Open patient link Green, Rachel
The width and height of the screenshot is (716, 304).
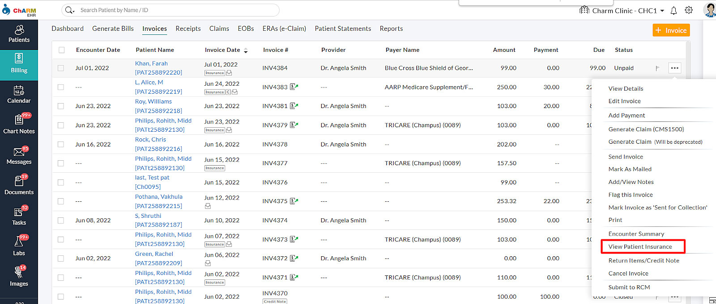pyautogui.click(x=154, y=254)
